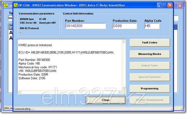
Task: Click the 'VIN: W0L0JBF68X70BOJAN' line
Action: pos(37,71)
